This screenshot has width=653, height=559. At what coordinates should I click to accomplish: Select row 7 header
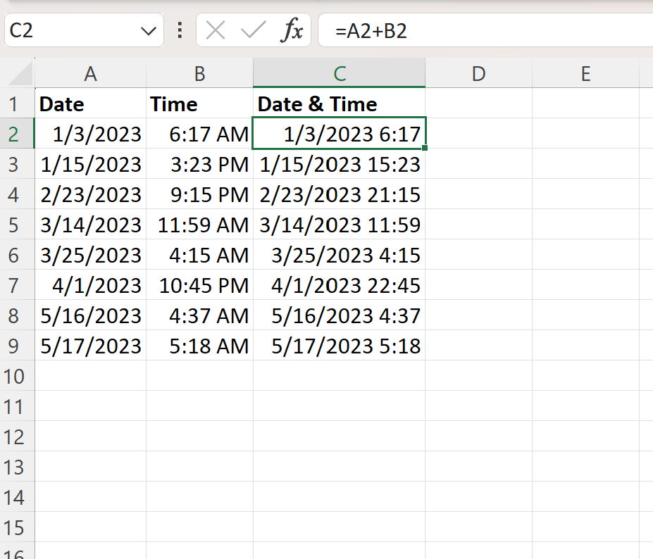coord(17,285)
